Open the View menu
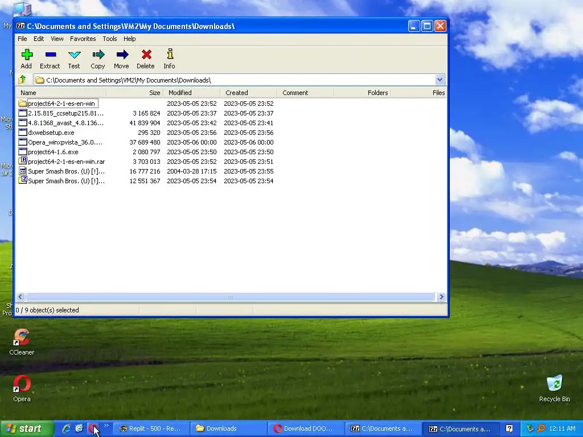583x437 pixels. [x=57, y=39]
